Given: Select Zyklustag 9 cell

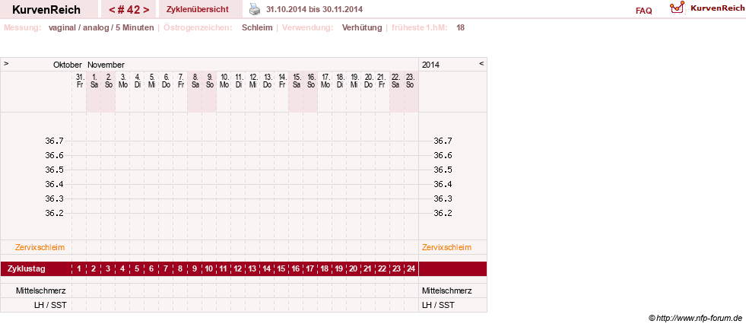Looking at the screenshot, I should pos(195,269).
